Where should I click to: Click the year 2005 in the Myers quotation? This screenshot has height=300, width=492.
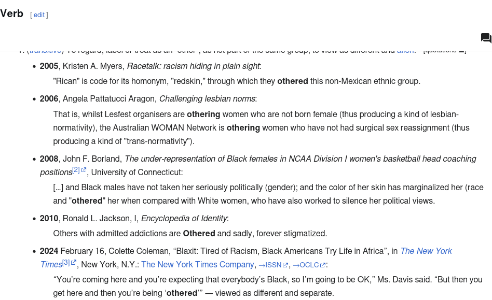(49, 66)
